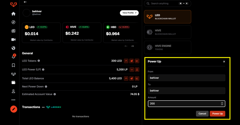Screen dimensions: 240x125
Task: Click info icon beside Estimated Account Value
Action: (x=55, y=94)
